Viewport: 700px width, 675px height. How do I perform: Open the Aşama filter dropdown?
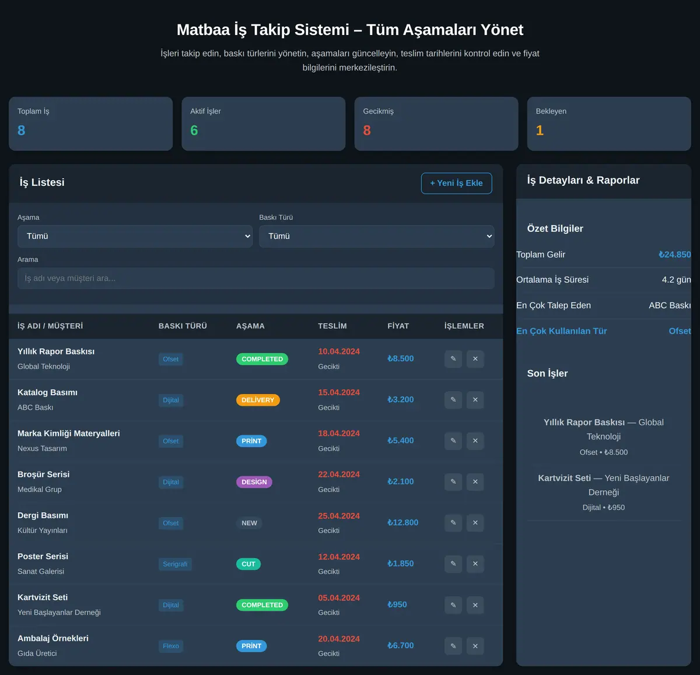(x=135, y=236)
